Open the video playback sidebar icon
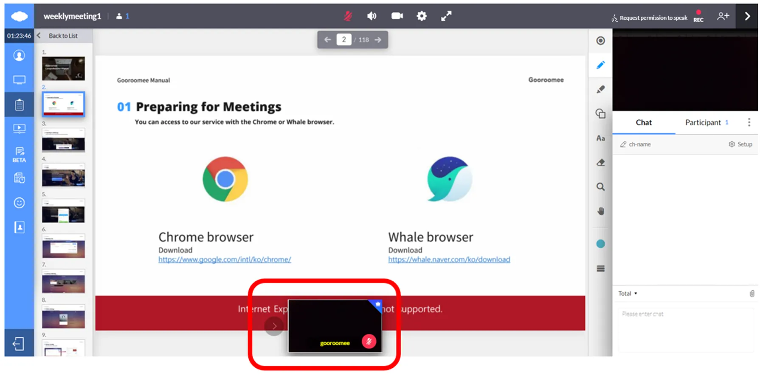 [x=19, y=128]
